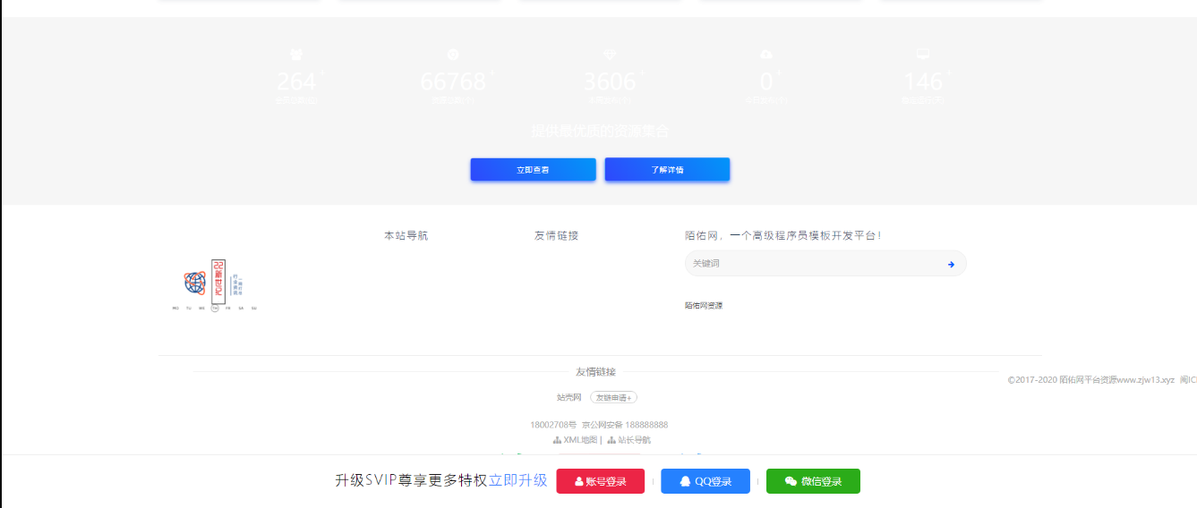Click the monitor icon above 146
1197x508 pixels.
(x=923, y=55)
